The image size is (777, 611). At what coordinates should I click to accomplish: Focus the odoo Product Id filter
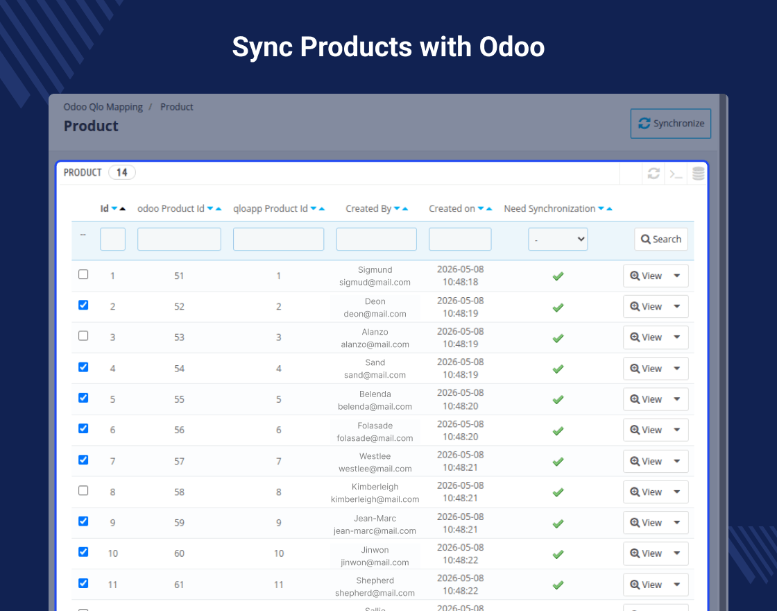(x=180, y=239)
